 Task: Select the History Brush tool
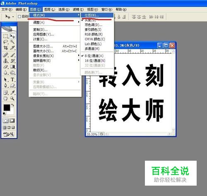12,61
